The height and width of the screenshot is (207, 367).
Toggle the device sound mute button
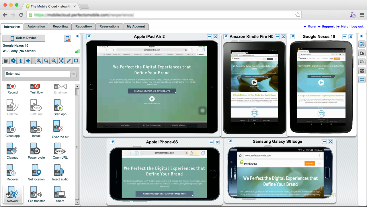click(x=28, y=61)
